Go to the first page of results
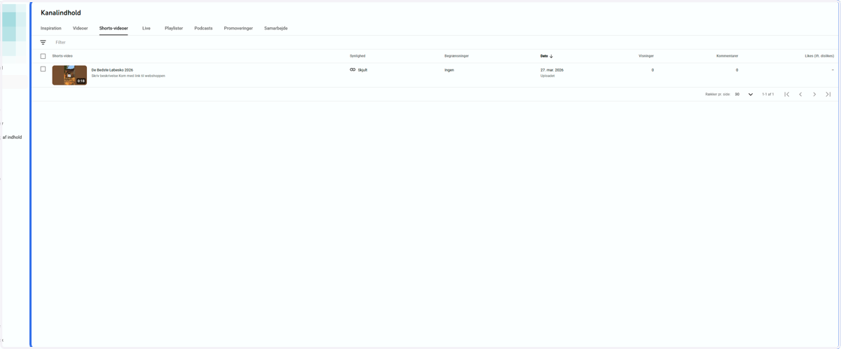841x349 pixels. 787,94
